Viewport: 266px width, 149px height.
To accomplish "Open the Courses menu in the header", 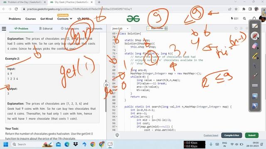I will pyautogui.click(x=30, y=19).
